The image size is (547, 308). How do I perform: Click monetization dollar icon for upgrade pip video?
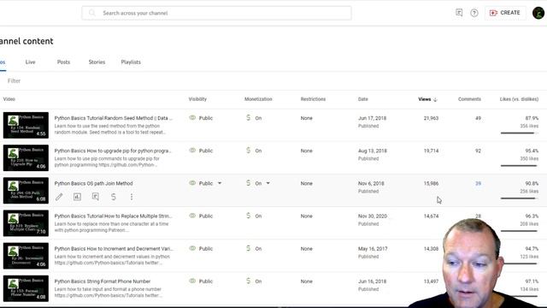point(249,151)
